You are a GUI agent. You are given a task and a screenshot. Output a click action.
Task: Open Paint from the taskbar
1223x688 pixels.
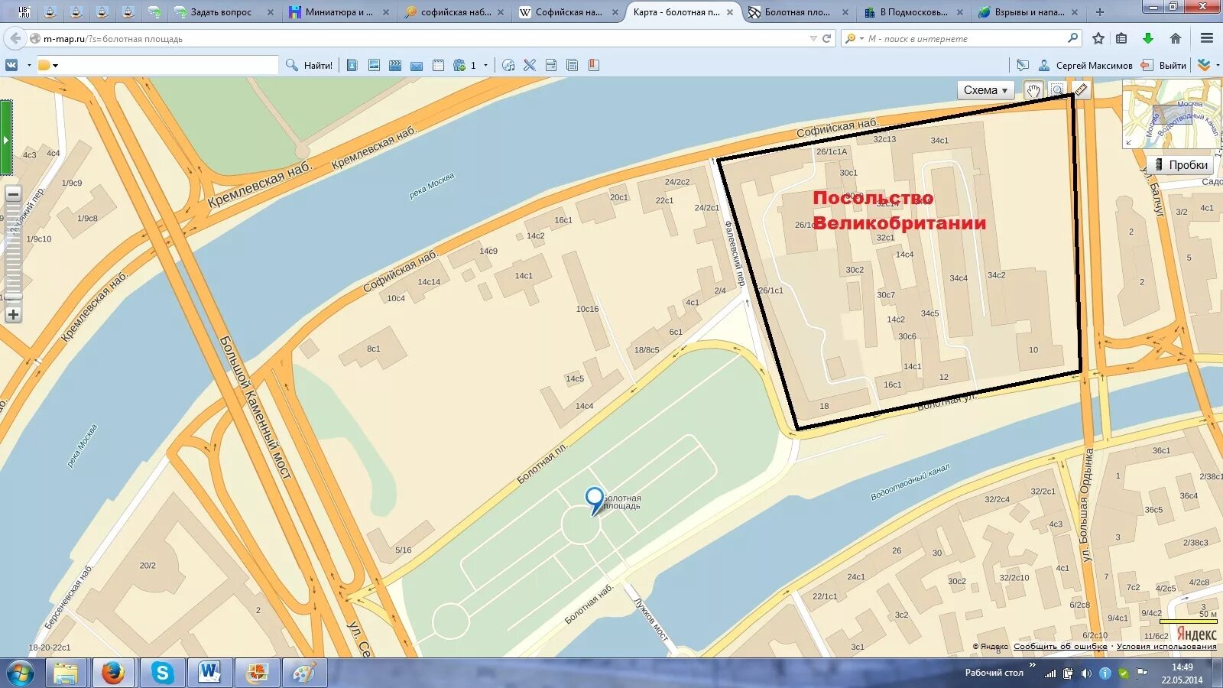coord(304,673)
